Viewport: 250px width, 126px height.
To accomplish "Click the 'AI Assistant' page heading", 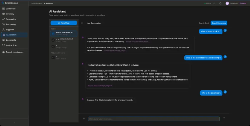I will tap(57, 11).
